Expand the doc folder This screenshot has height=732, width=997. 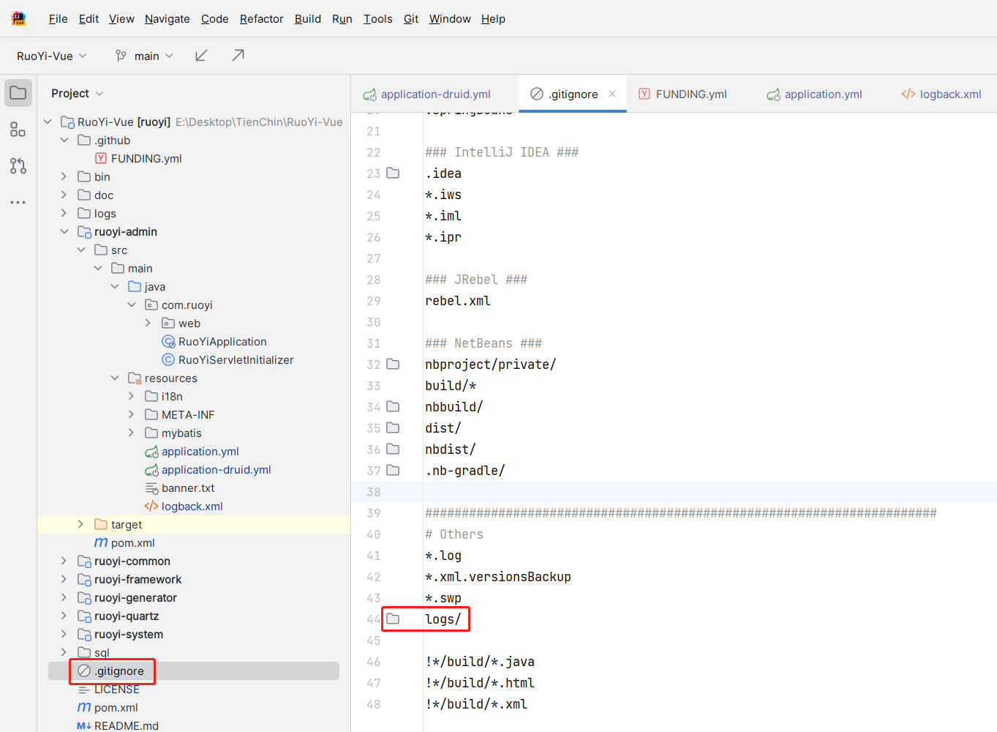(x=64, y=195)
